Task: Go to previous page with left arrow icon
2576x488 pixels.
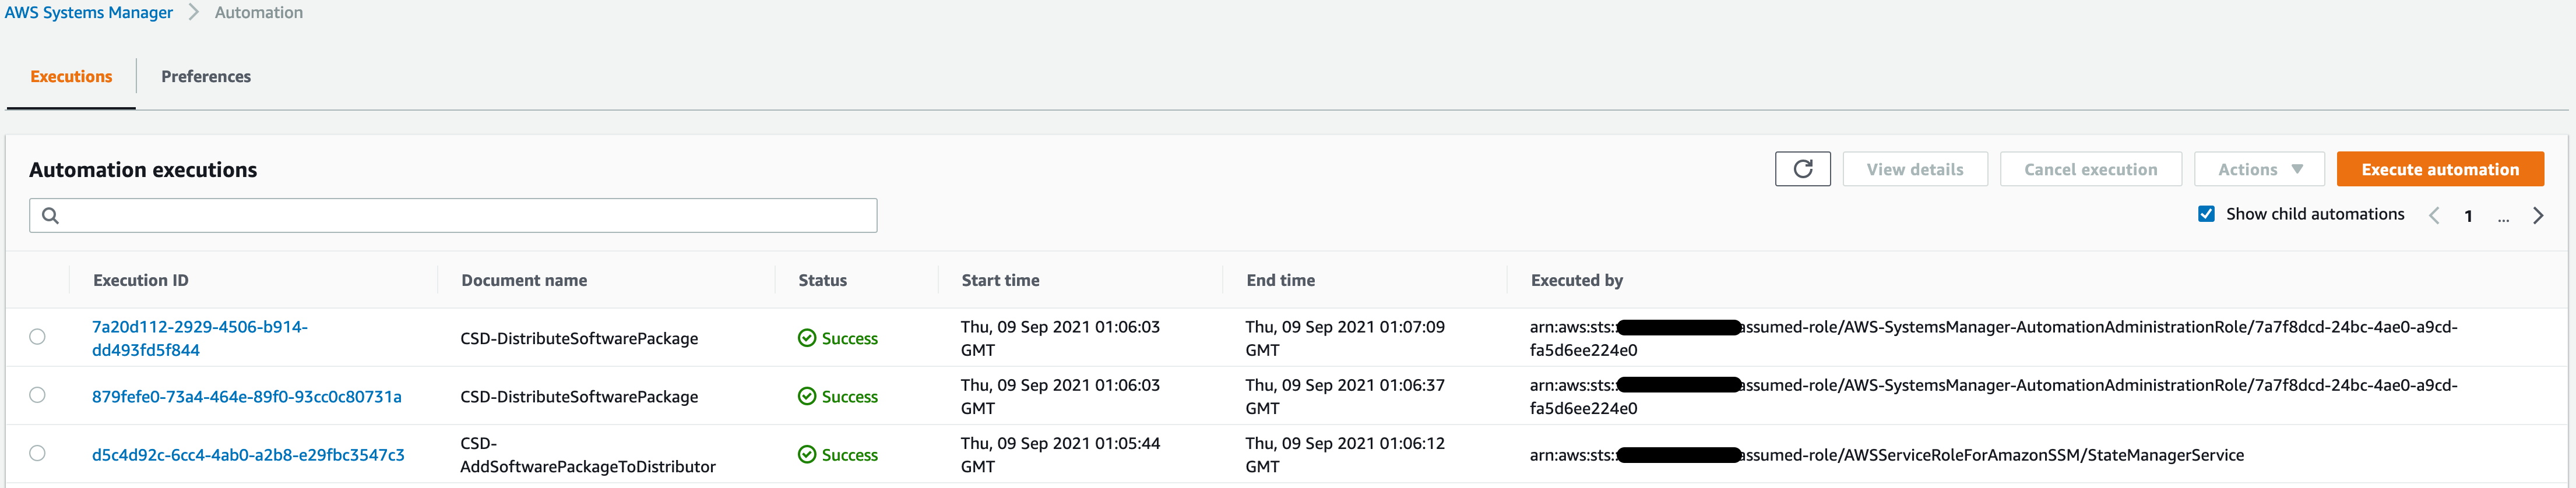Action: pyautogui.click(x=2434, y=214)
